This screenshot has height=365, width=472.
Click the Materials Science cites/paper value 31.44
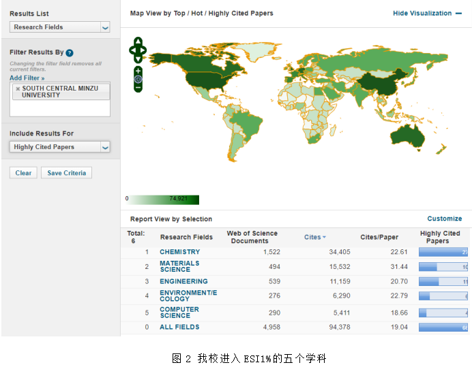point(399,266)
